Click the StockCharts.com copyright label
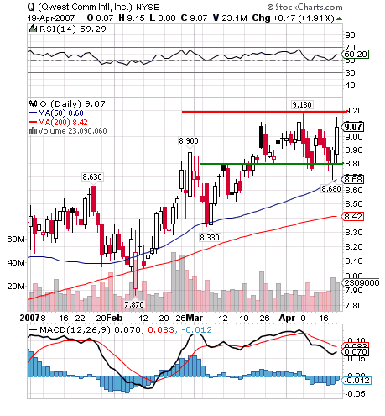This screenshot has width=385, height=416. point(304,7)
